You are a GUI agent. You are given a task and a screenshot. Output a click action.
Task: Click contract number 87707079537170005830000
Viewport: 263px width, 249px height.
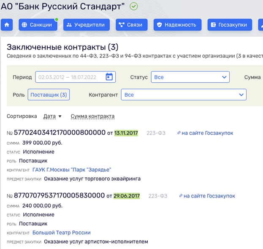(60, 195)
